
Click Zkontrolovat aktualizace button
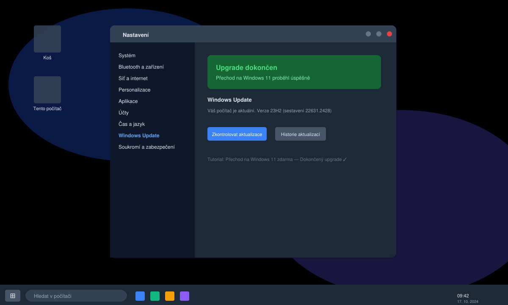tap(237, 134)
